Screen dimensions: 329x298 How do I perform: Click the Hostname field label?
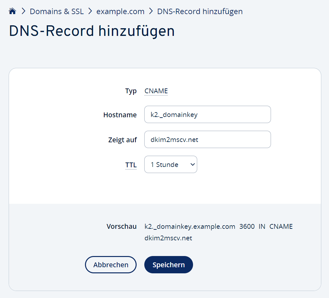click(x=120, y=115)
